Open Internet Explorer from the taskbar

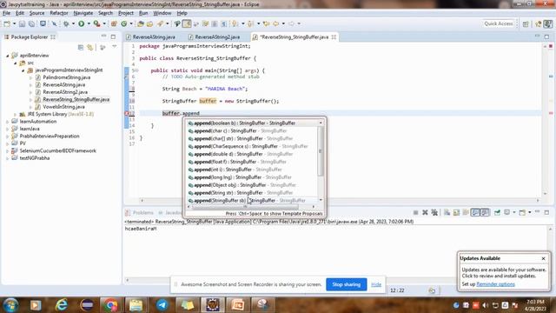point(61,305)
